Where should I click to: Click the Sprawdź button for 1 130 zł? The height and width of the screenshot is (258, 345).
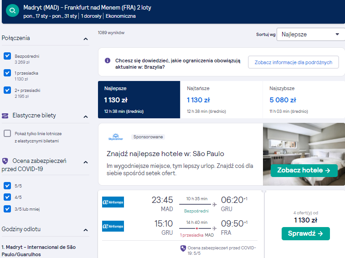(x=306, y=233)
